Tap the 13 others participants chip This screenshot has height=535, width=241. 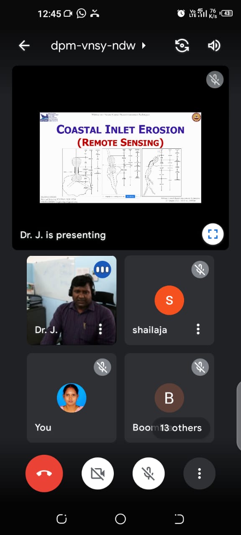pos(181,428)
